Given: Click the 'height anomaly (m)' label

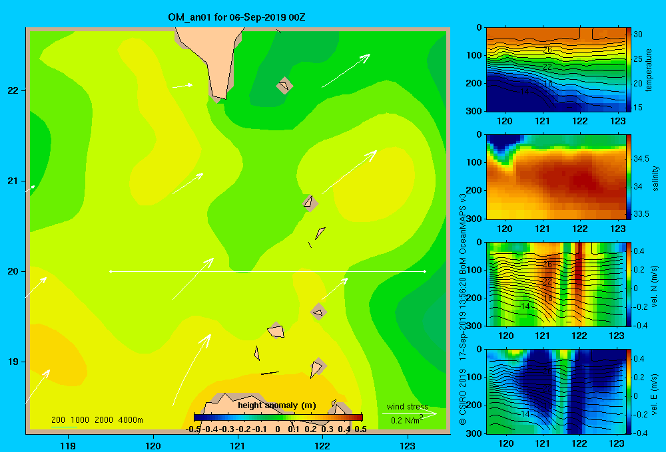Looking at the screenshot, I should coord(277,405).
